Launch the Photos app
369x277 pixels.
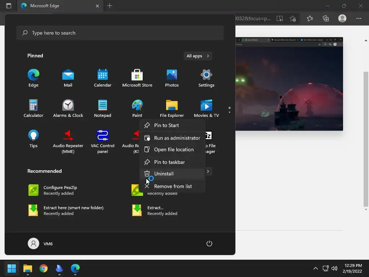[172, 78]
